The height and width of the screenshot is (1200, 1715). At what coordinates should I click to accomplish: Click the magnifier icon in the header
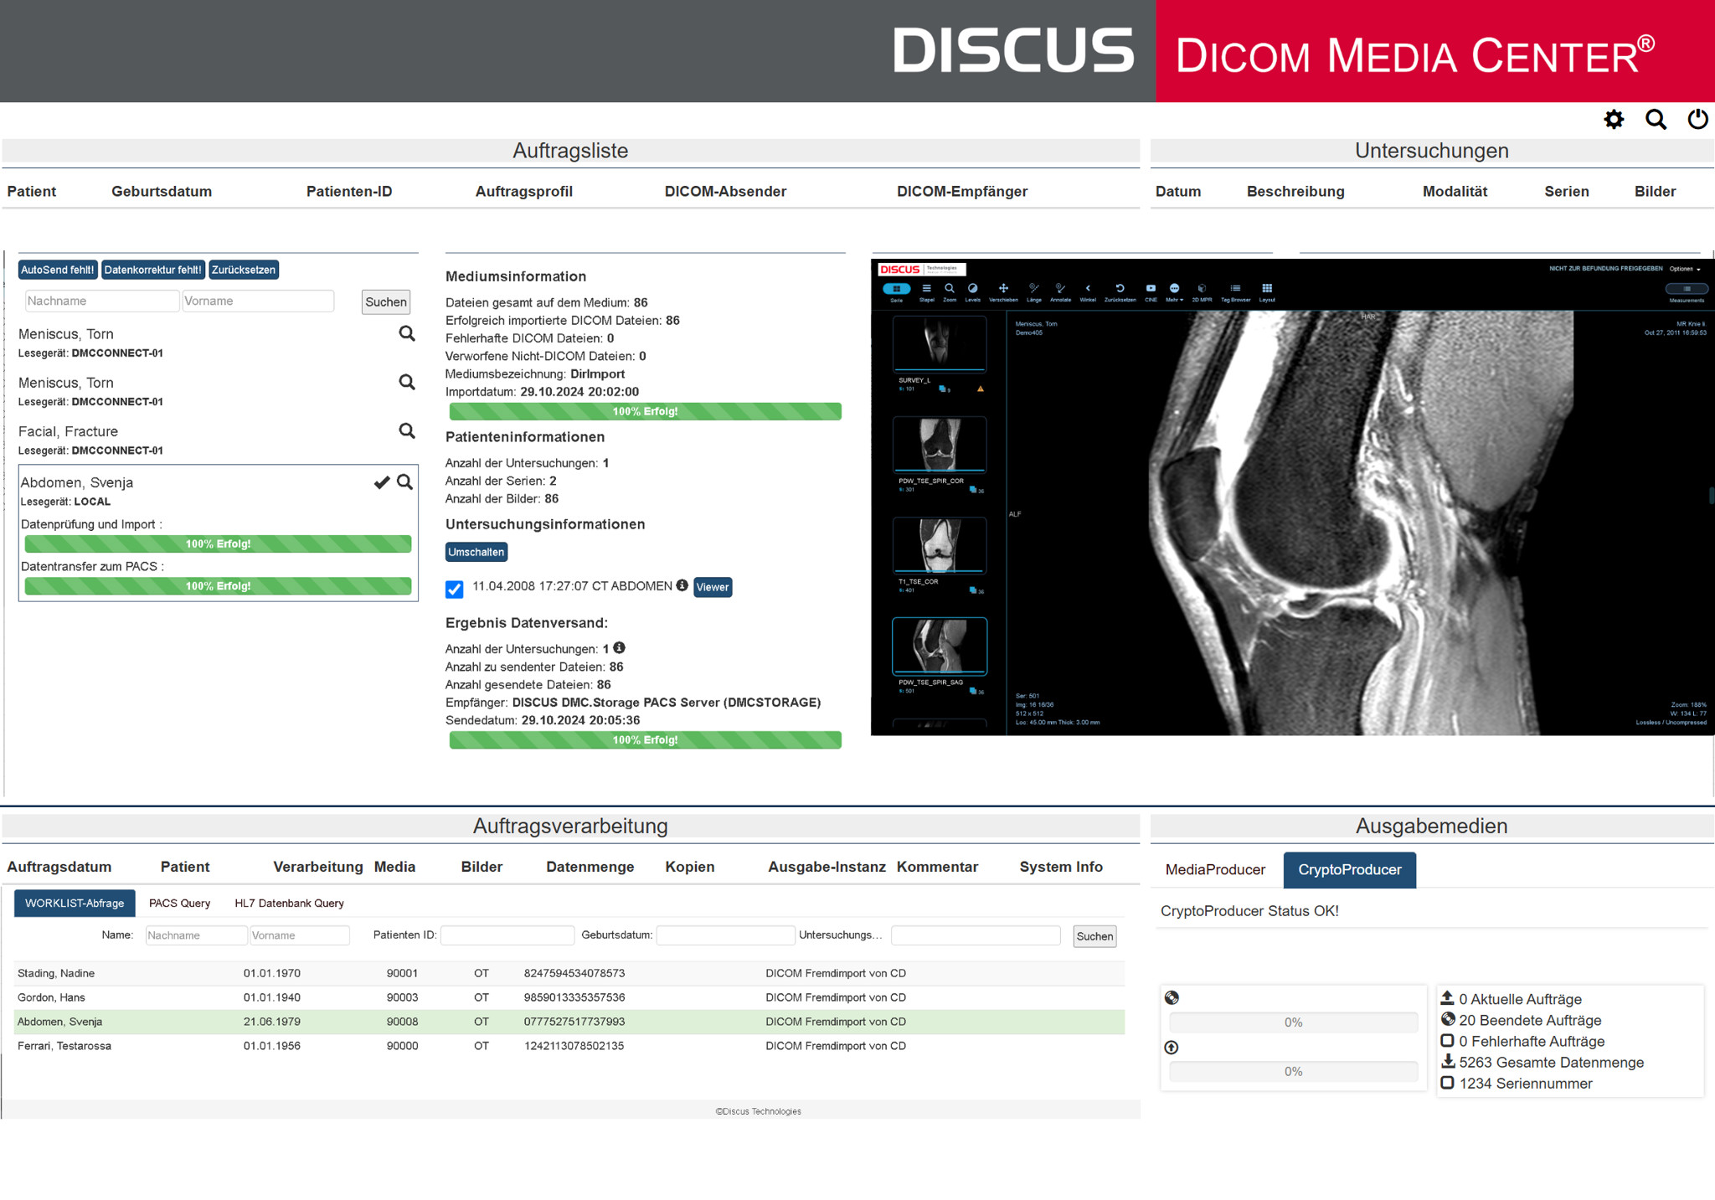1656,120
